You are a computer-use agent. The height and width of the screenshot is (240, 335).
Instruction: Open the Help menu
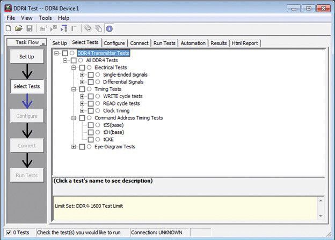click(64, 18)
